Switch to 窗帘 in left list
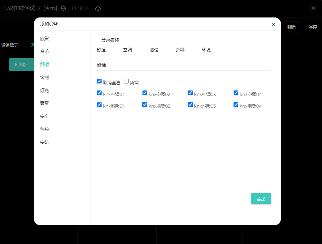This screenshot has width=322, height=244. coord(45,103)
